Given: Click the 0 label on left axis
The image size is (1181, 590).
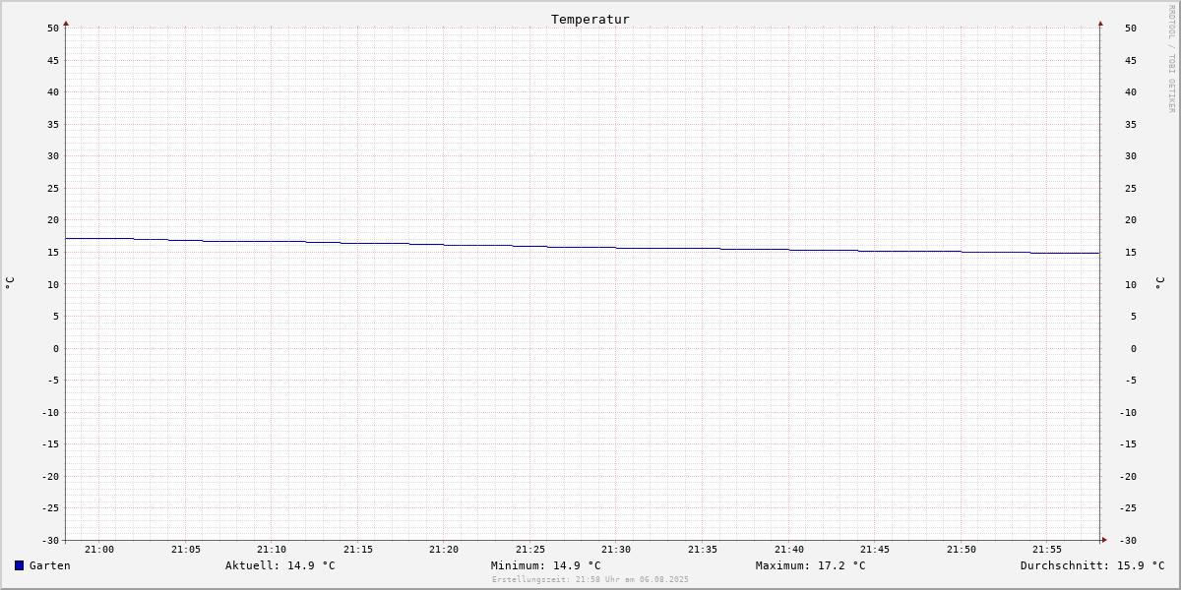Looking at the screenshot, I should [x=56, y=349].
